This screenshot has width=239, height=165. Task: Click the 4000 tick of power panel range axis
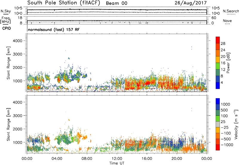pyautogui.click(x=18, y=41)
